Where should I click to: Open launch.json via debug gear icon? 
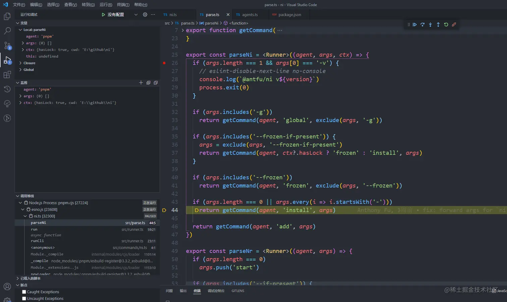coord(145,14)
